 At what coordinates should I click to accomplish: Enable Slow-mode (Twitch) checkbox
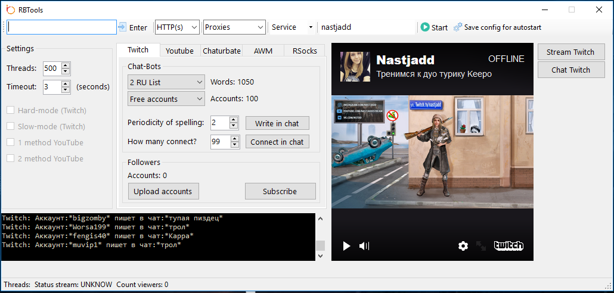click(x=11, y=126)
